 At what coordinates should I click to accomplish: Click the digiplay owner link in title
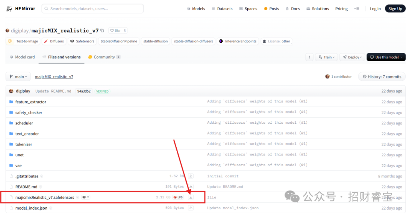click(x=20, y=31)
